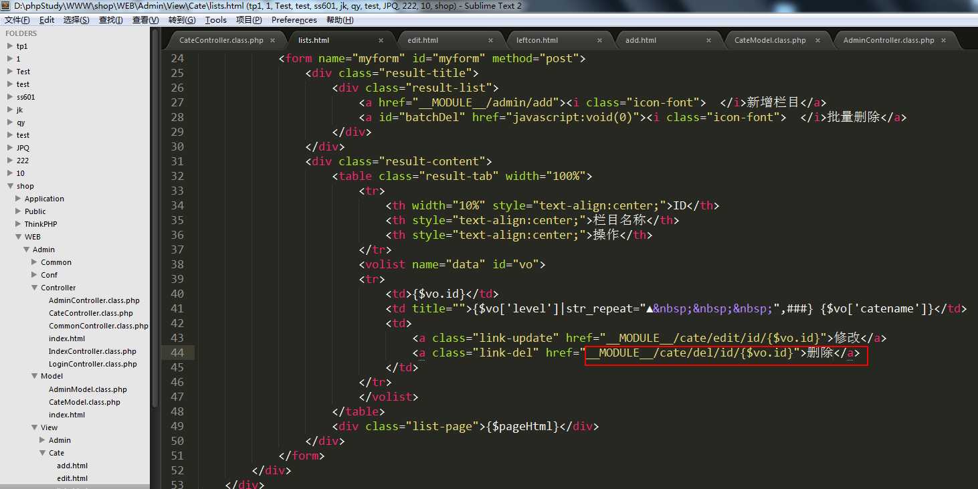Expand the ss601 folder arrow
The height and width of the screenshot is (489, 978).
[9, 97]
